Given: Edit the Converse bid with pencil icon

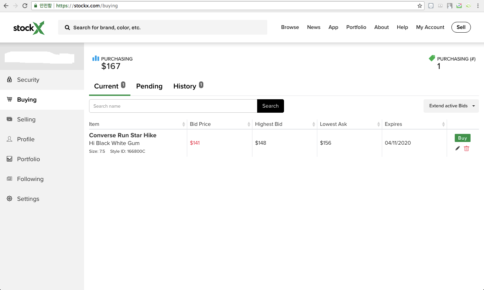Looking at the screenshot, I should [457, 148].
